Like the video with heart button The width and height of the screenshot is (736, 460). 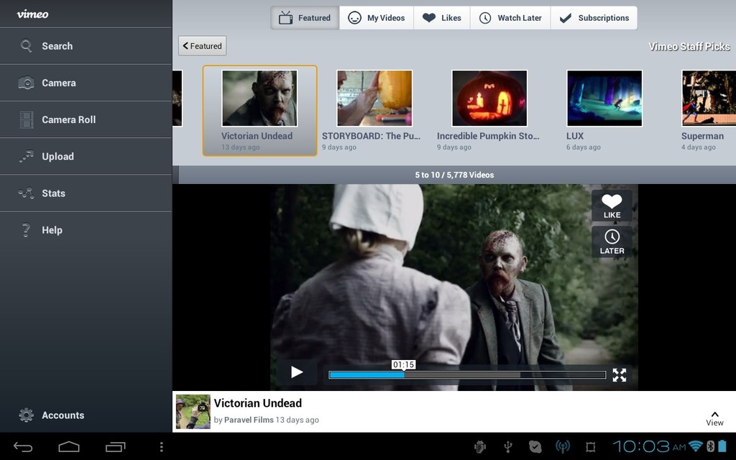point(612,206)
